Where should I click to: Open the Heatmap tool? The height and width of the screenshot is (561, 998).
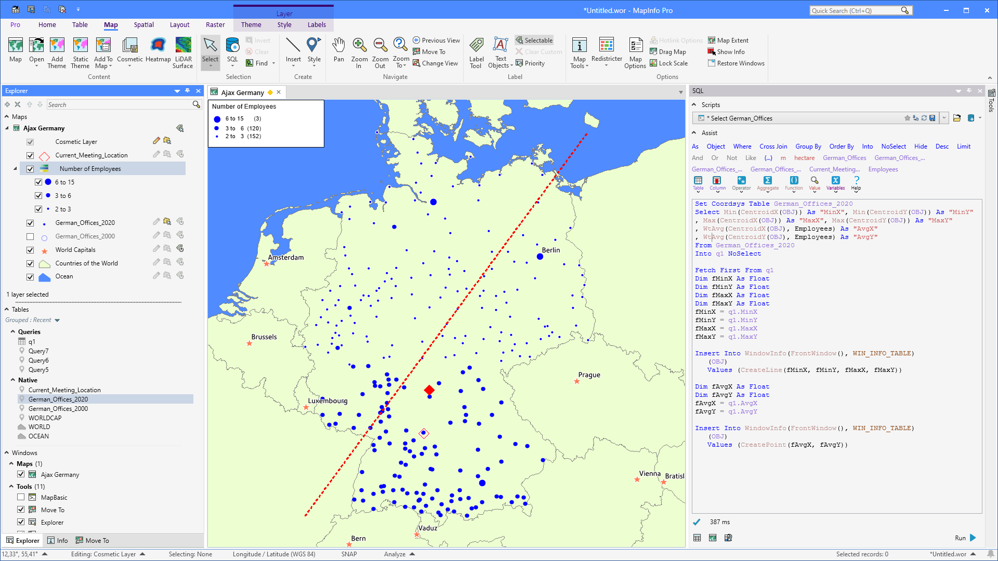tap(157, 49)
